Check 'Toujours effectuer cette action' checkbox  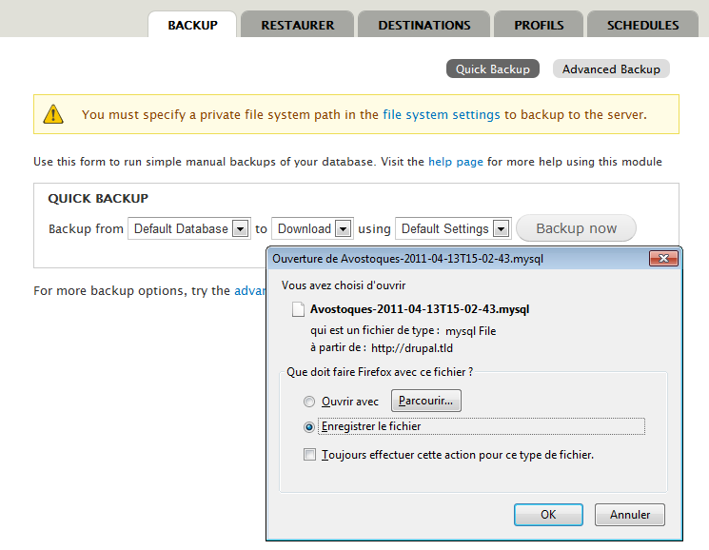(308, 455)
